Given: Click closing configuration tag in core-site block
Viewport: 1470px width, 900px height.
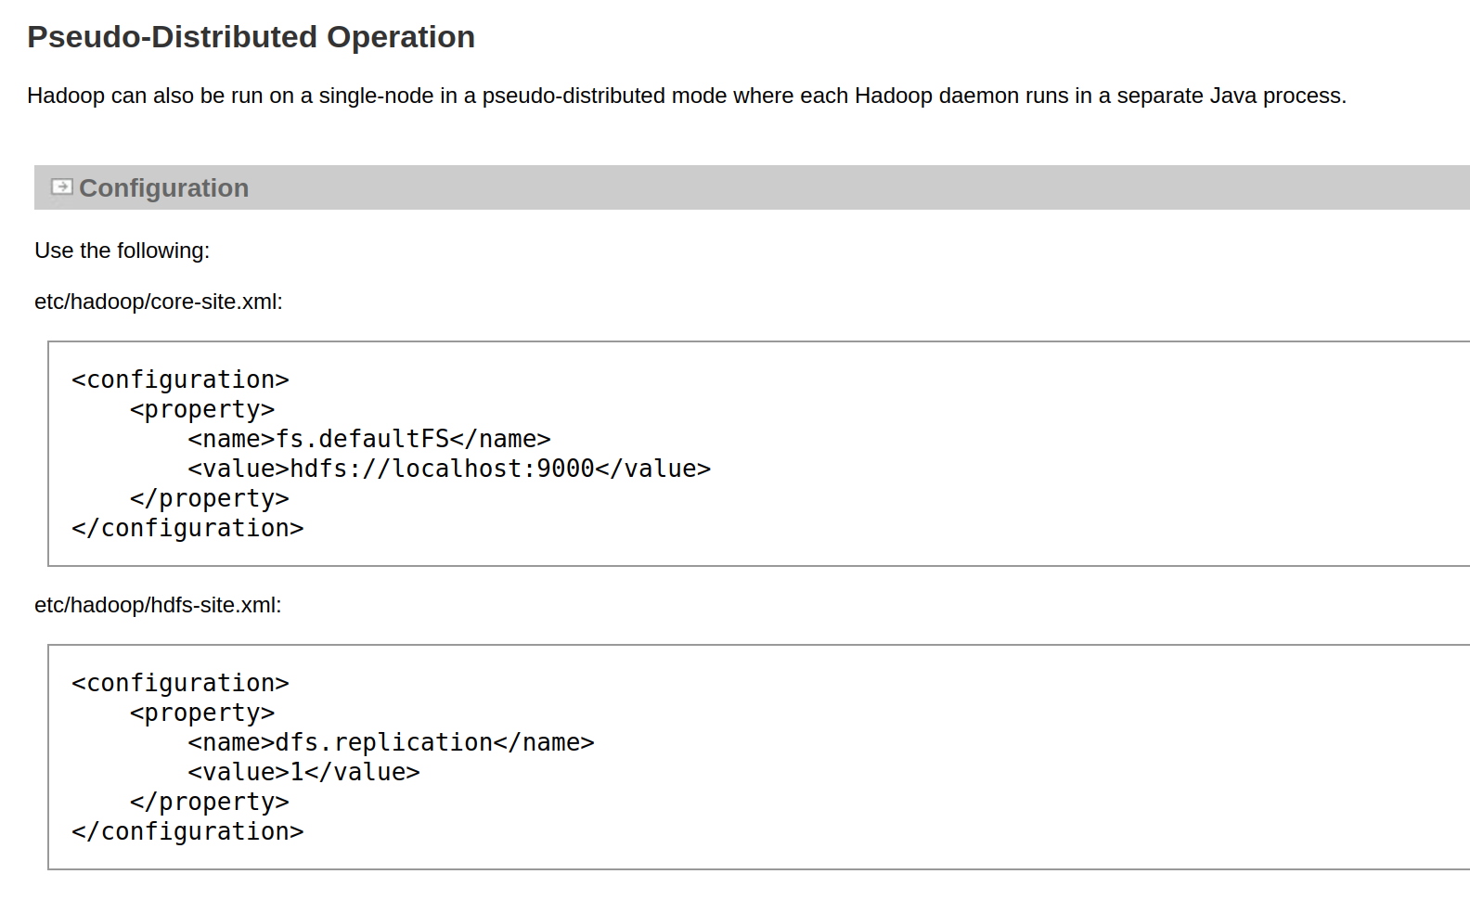Looking at the screenshot, I should [x=187, y=528].
